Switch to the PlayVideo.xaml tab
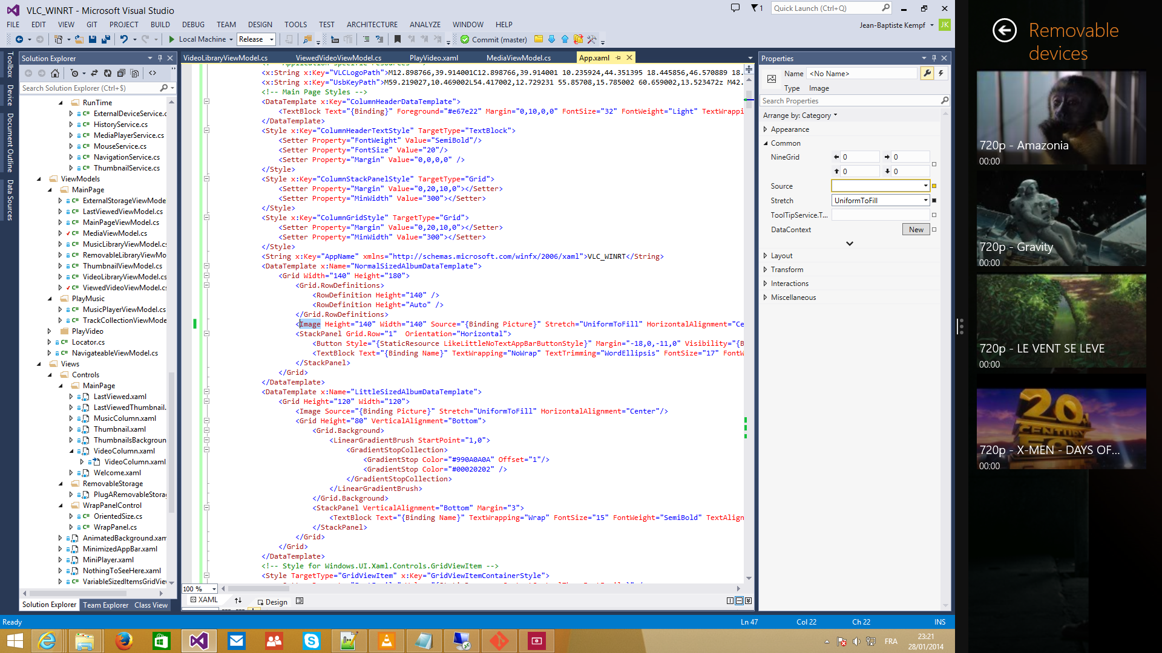This screenshot has height=653, width=1162. [x=433, y=58]
